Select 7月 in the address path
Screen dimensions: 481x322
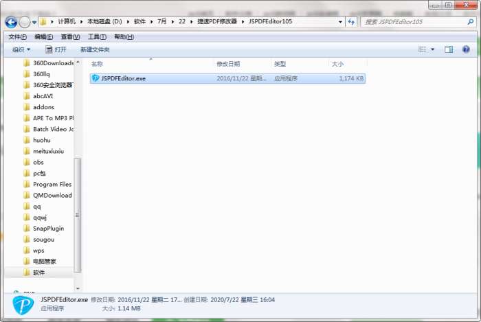[161, 21]
